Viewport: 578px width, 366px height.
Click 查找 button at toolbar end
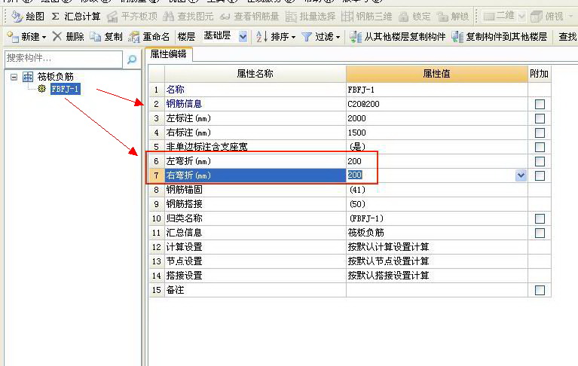(567, 37)
